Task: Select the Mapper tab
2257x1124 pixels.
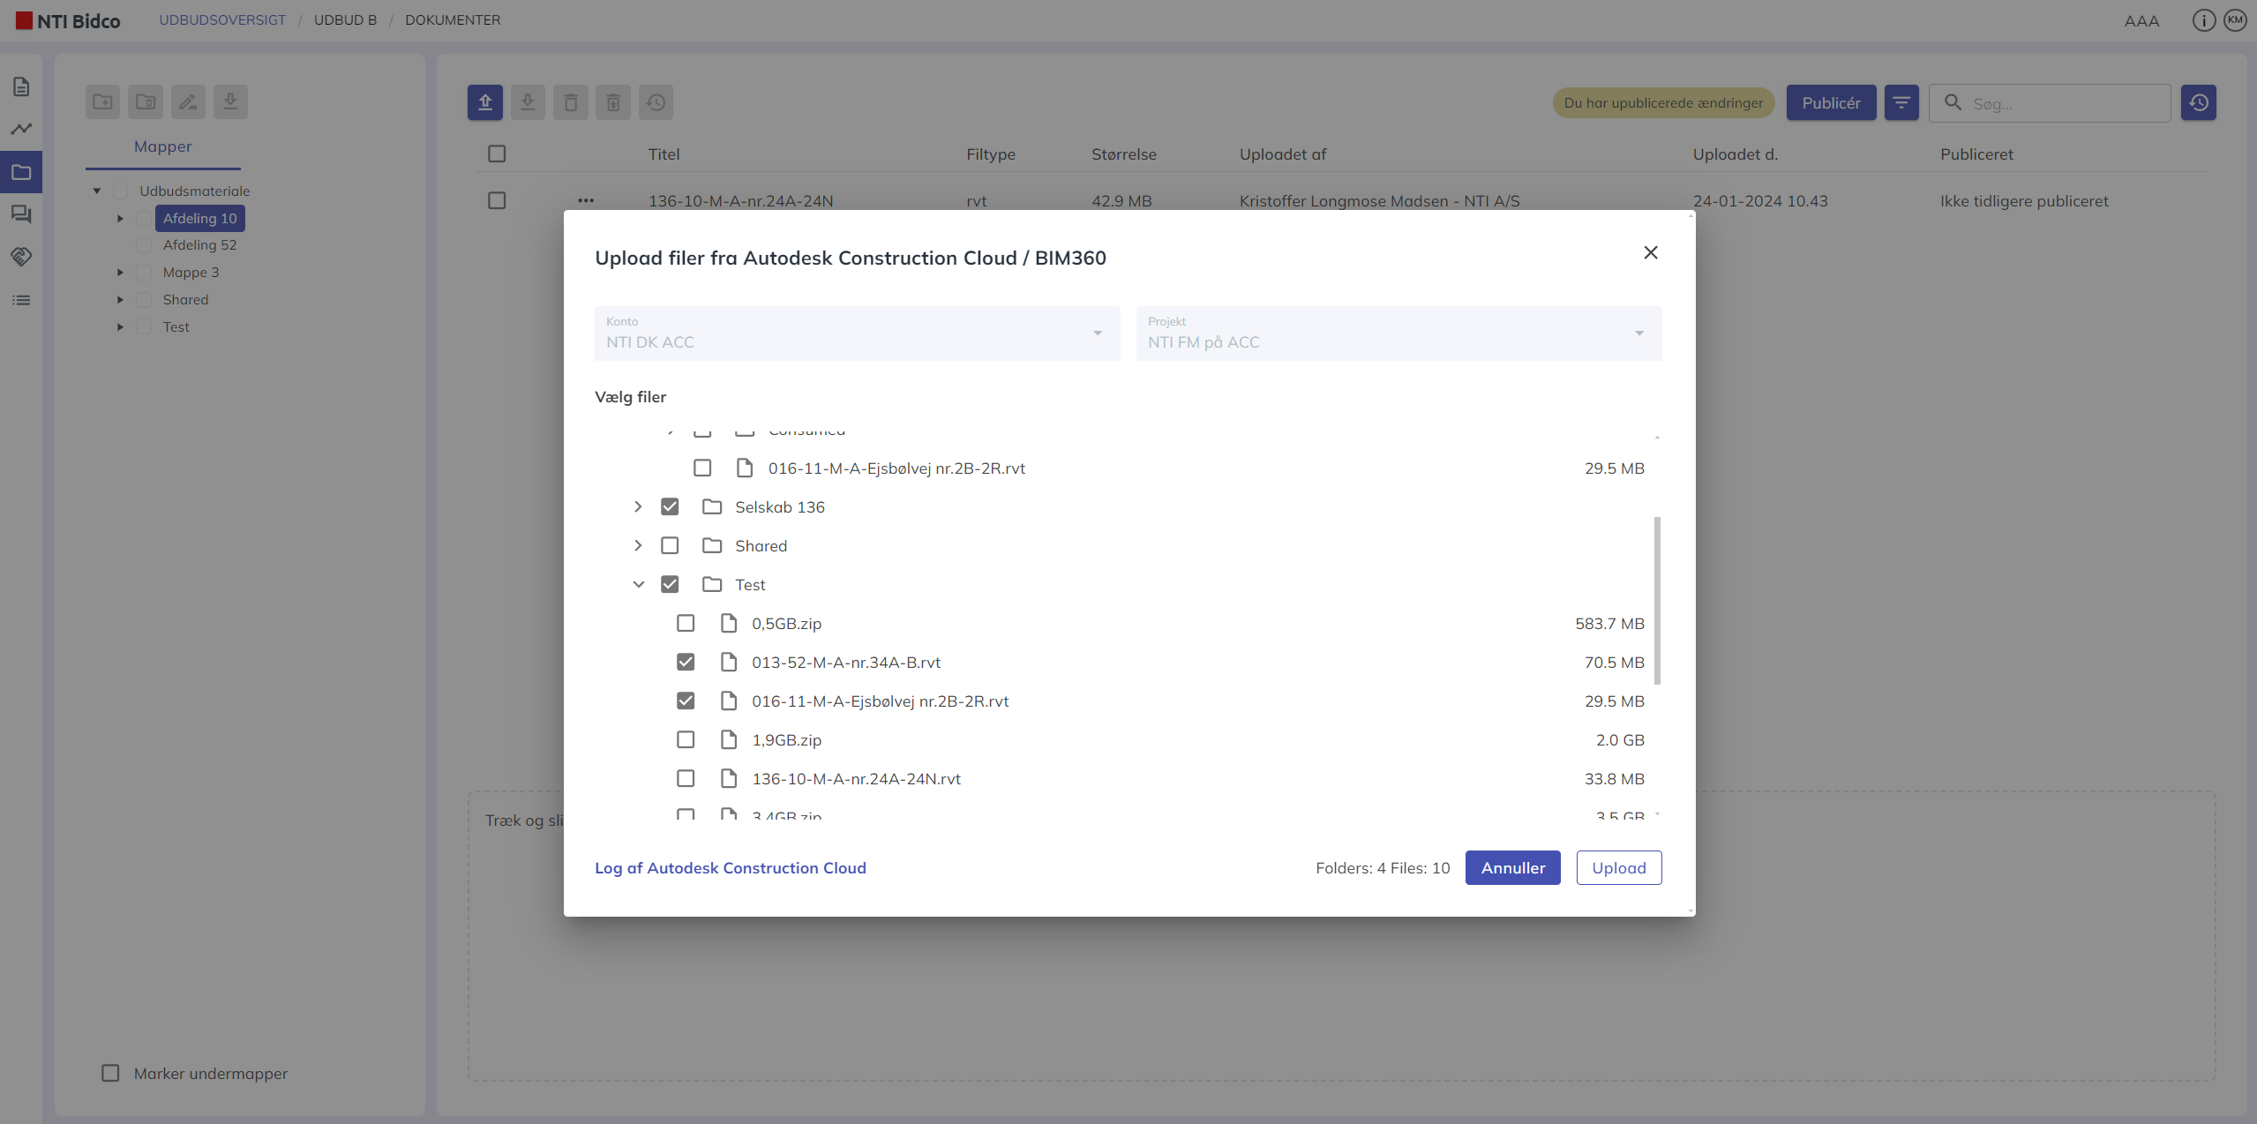Action: click(162, 146)
